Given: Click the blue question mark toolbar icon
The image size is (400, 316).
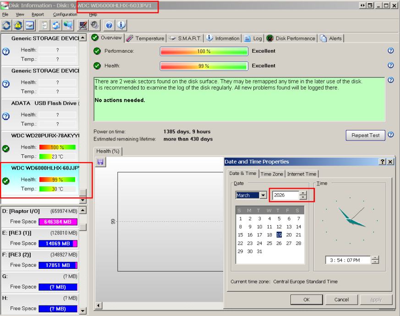Looking at the screenshot, I should coord(109,25).
